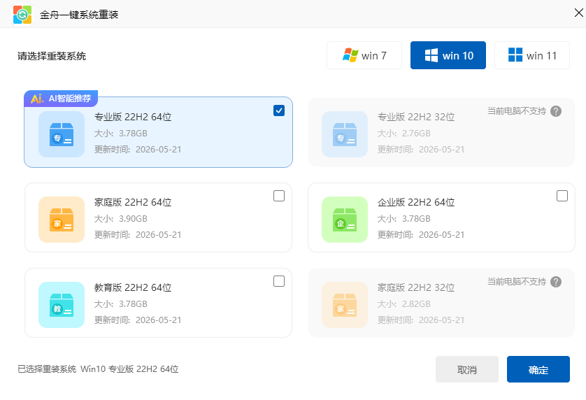Select the win 10 tab
Image resolution: width=586 pixels, height=400 pixels.
pos(448,55)
